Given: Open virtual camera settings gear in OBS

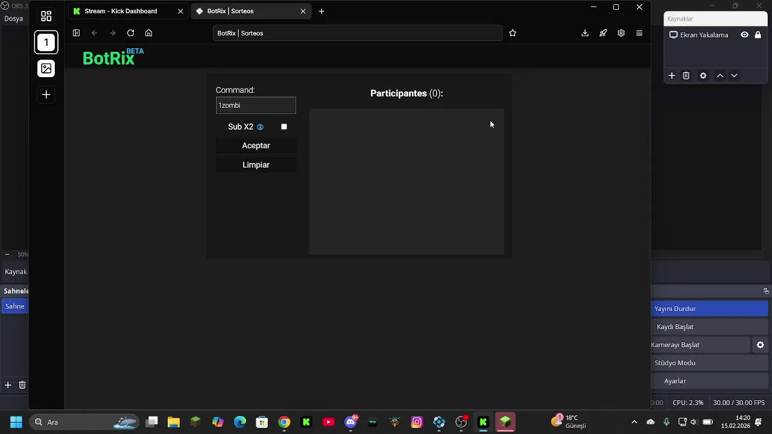Looking at the screenshot, I should (x=761, y=345).
